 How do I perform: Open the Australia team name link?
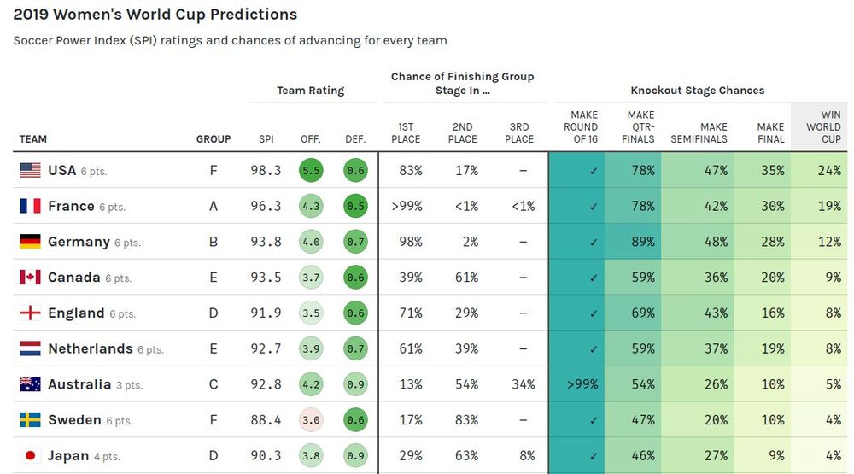pyautogui.click(x=79, y=384)
